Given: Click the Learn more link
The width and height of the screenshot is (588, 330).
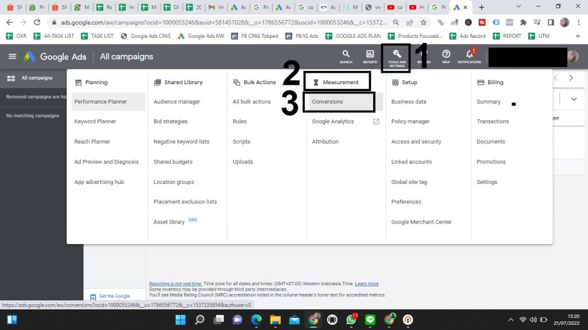Looking at the screenshot, I should pos(366,284).
